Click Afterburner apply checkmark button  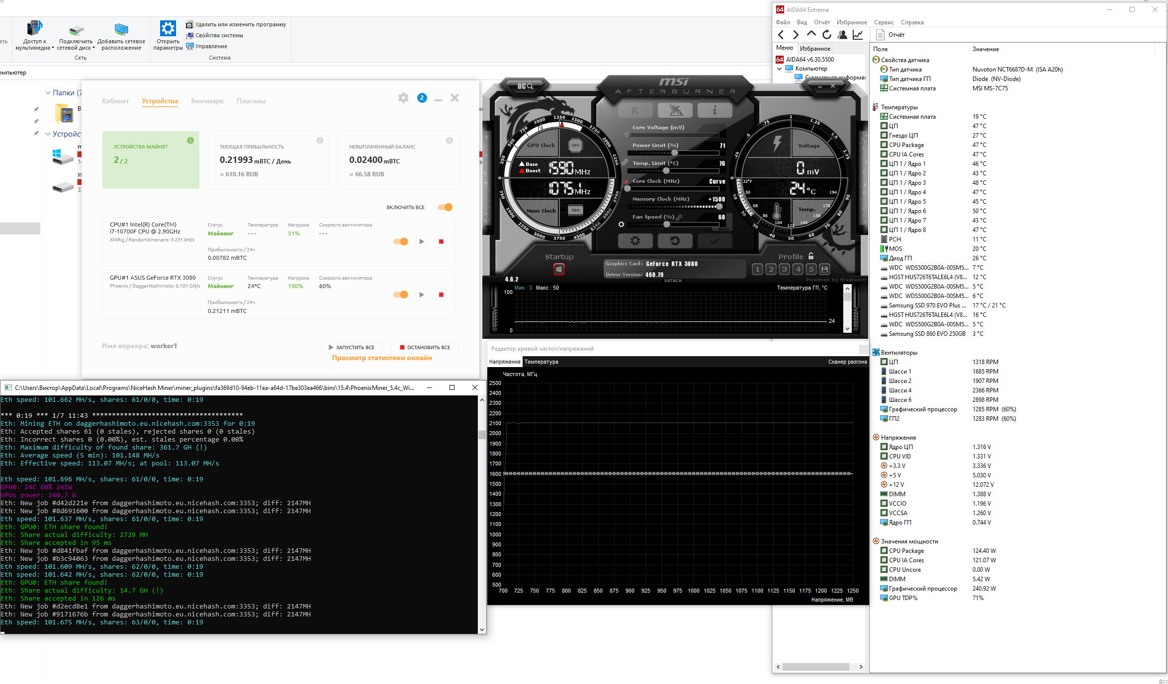coord(715,241)
